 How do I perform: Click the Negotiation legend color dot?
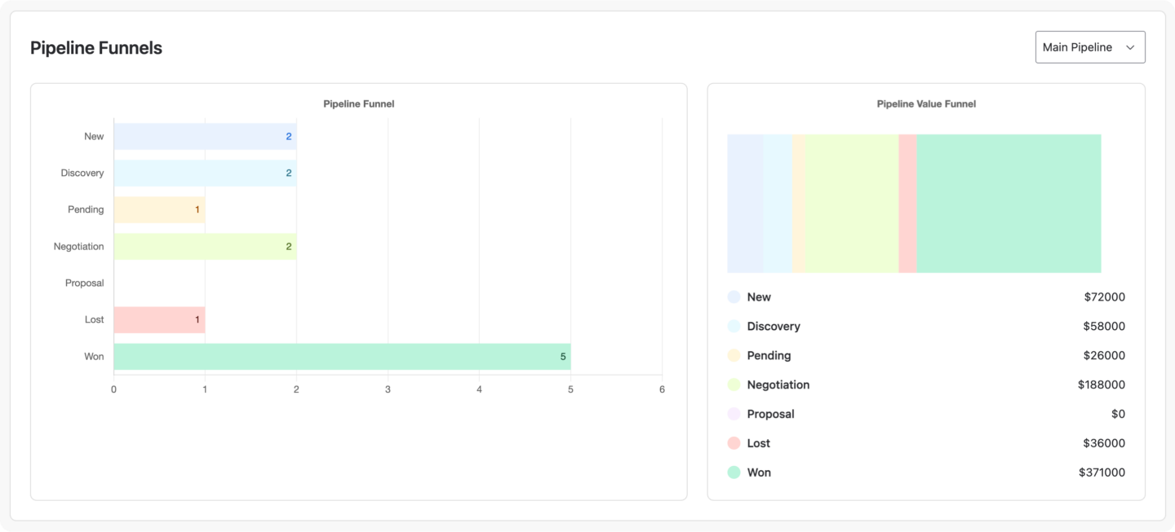coord(732,385)
